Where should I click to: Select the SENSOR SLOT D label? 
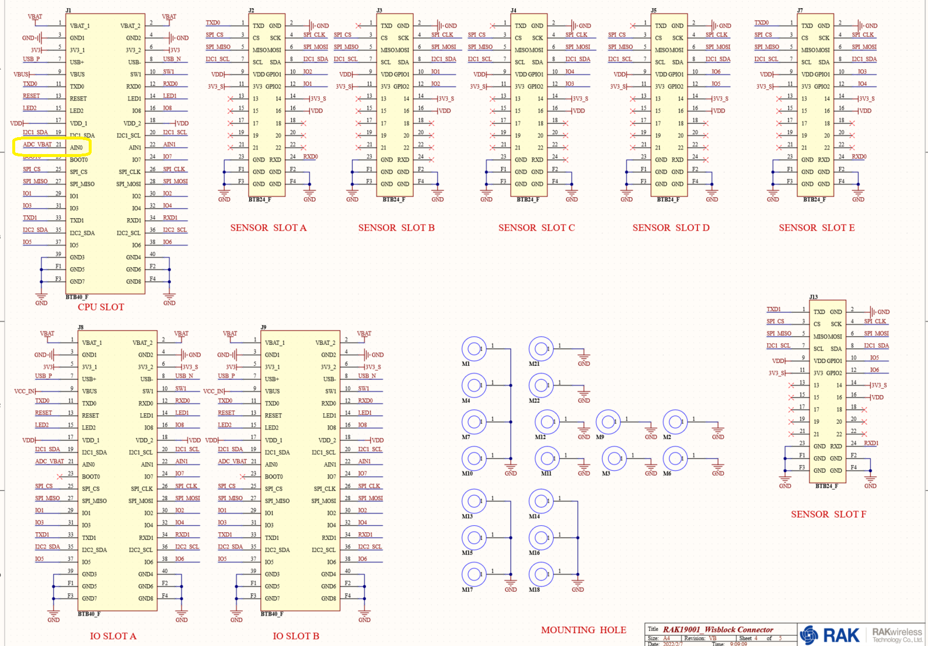coord(671,228)
